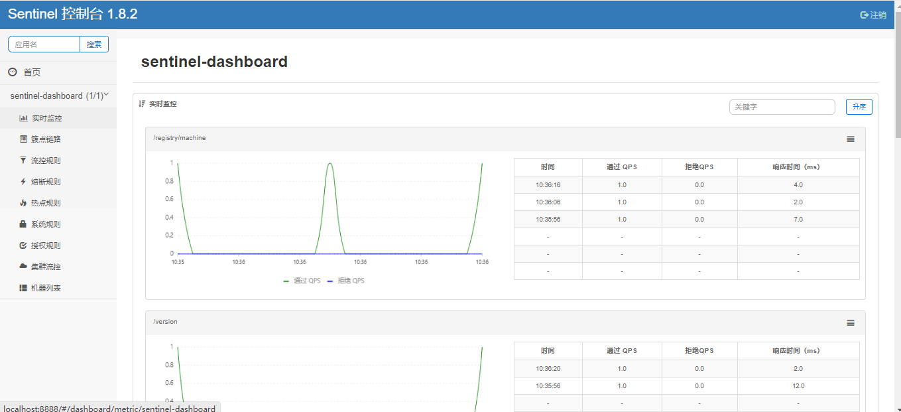Click the Sentinel 控制台 1.8.2 title link
Viewport: 901px width, 412px height.
73,14
